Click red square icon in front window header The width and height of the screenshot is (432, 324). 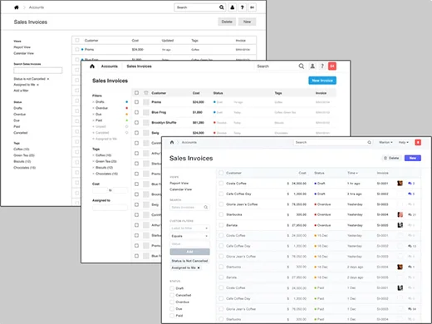tap(418, 142)
